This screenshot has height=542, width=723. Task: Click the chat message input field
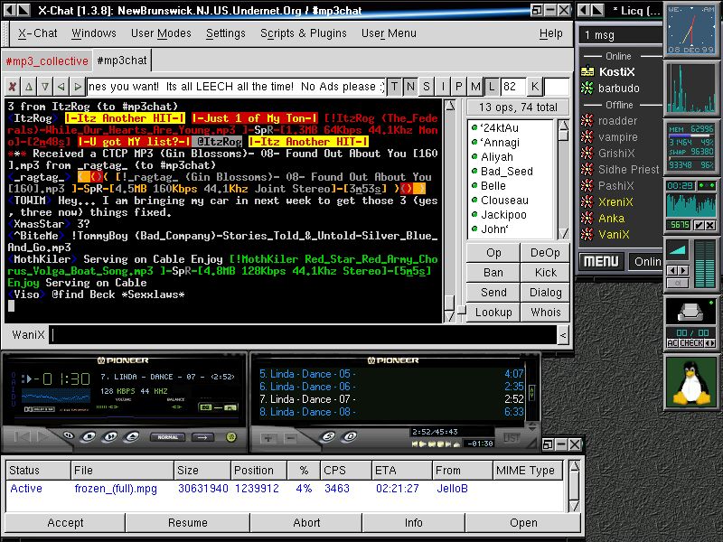(x=307, y=335)
